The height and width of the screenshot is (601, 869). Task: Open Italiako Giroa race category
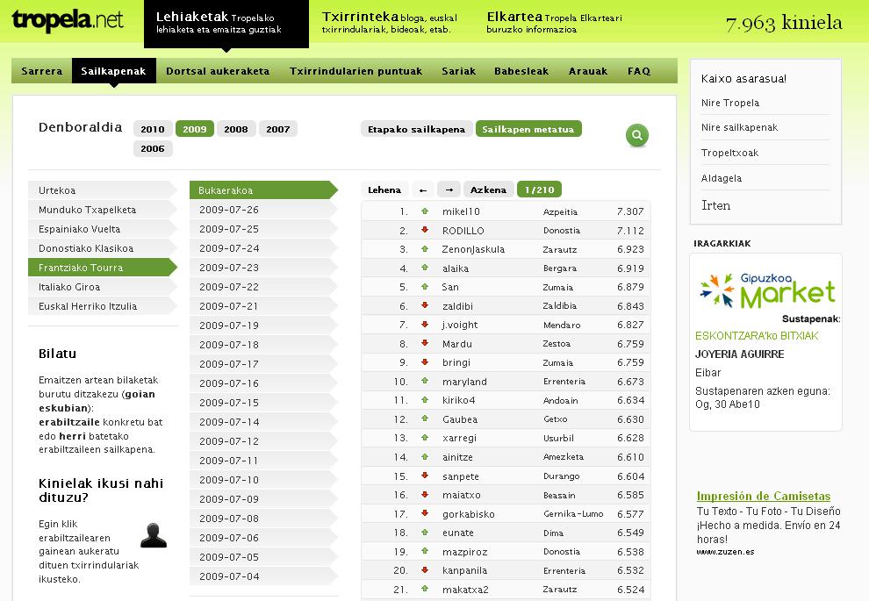pos(69,287)
